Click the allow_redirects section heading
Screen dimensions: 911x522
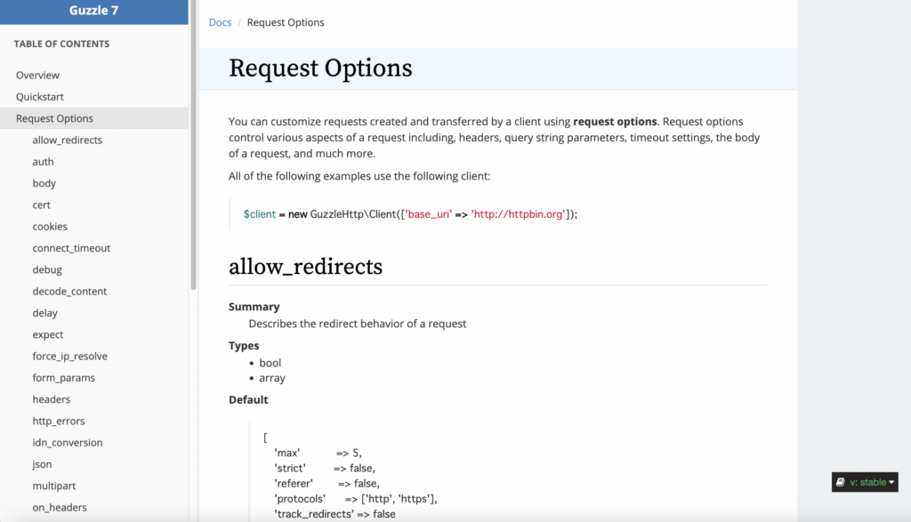click(306, 267)
